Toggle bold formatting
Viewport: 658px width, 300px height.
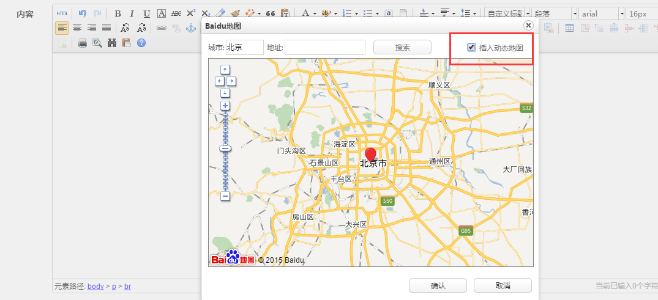(118, 13)
